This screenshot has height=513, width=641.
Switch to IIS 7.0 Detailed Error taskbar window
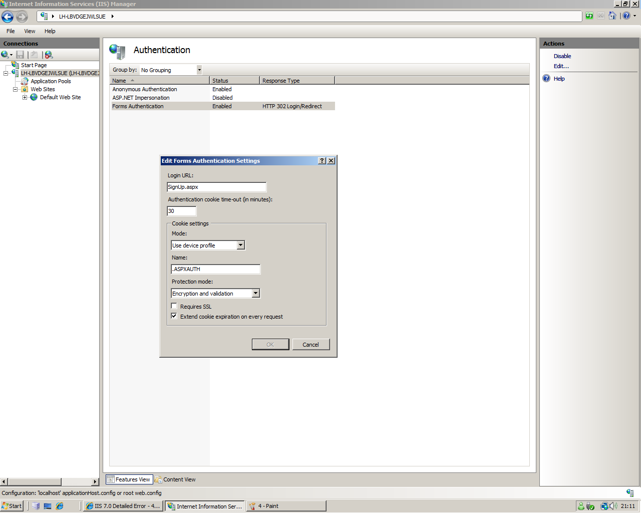coord(123,506)
